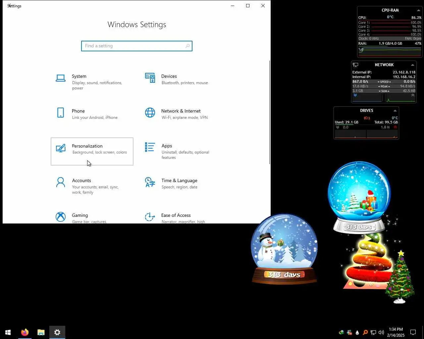Image resolution: width=424 pixels, height=339 pixels.
Task: Collapse the CPU-RAM widget arrow
Action: click(x=418, y=10)
